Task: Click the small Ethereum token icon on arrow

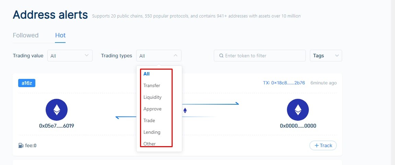Action: 185,110
